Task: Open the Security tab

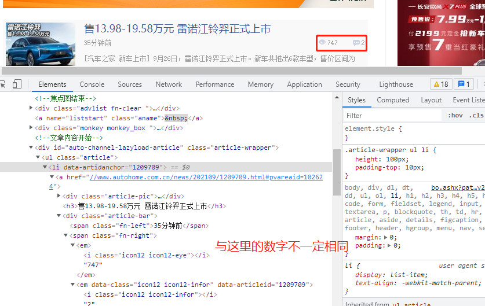Action: pos(348,84)
